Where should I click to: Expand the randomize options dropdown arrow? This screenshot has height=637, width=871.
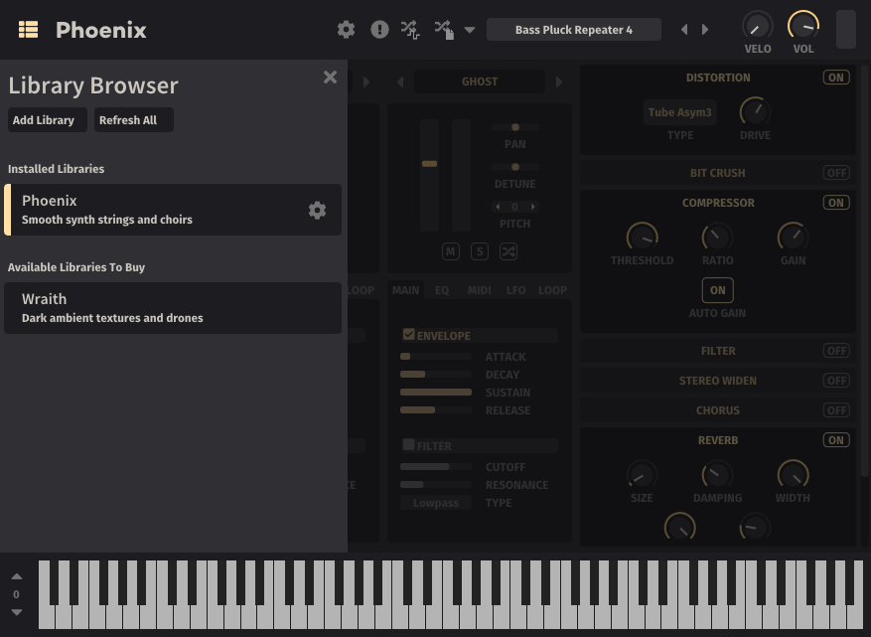pyautogui.click(x=470, y=30)
